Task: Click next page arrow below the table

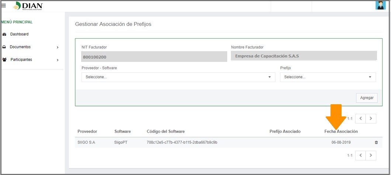Action: 371,155
